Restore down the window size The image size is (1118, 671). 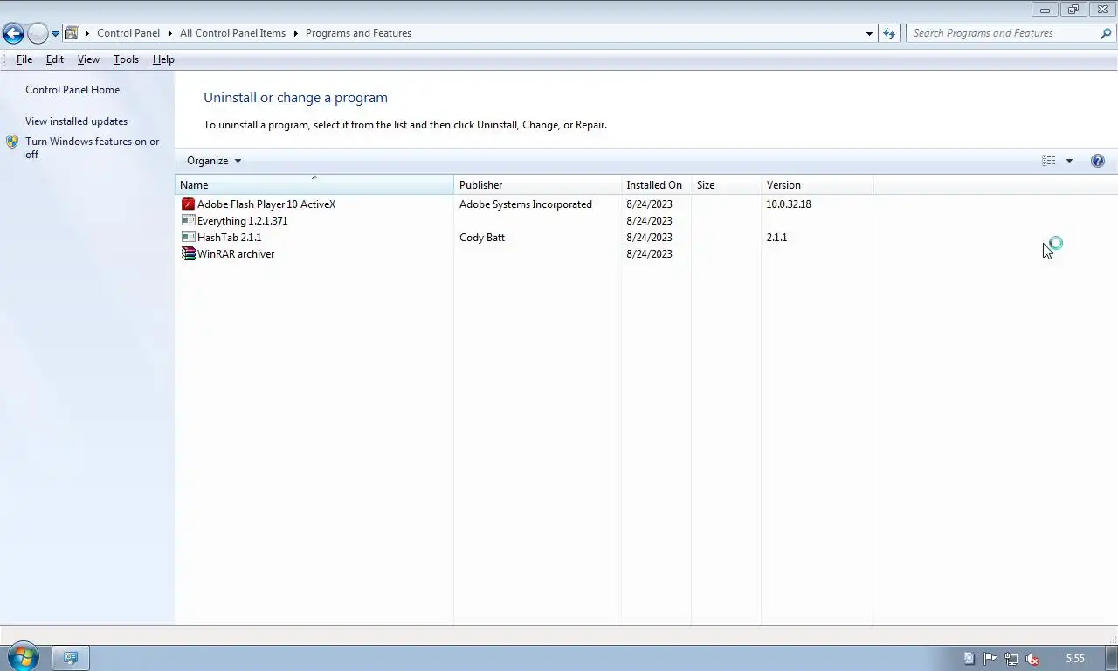(x=1073, y=10)
